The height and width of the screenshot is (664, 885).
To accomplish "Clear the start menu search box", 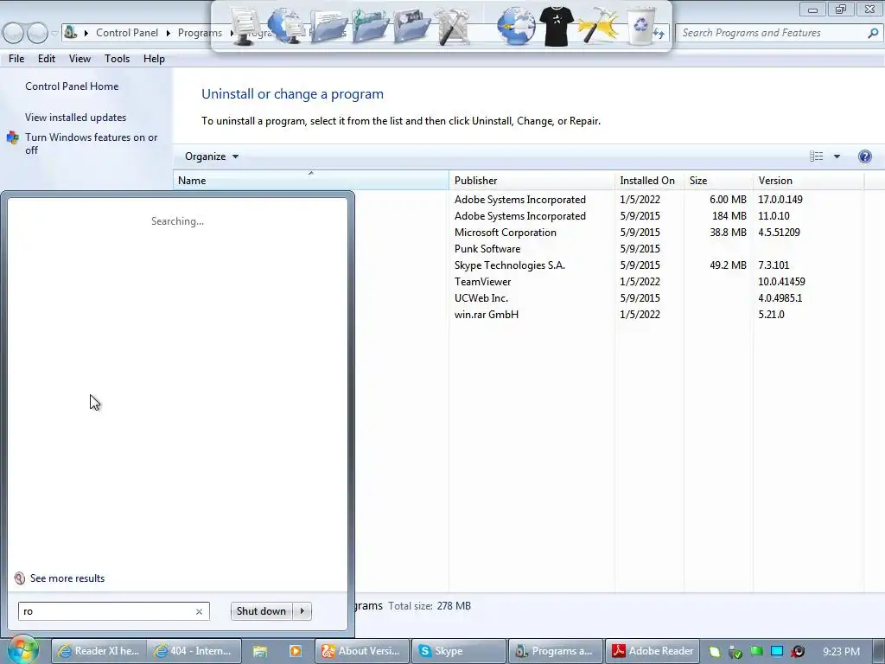I will [x=199, y=611].
